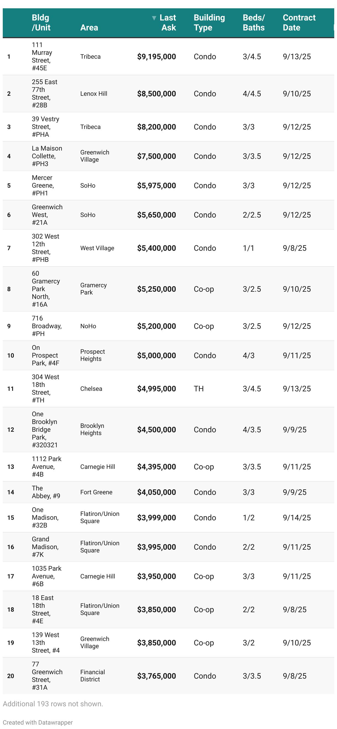Sort table by Bldg/Unit column header
337x729 pixels.
(41, 23)
